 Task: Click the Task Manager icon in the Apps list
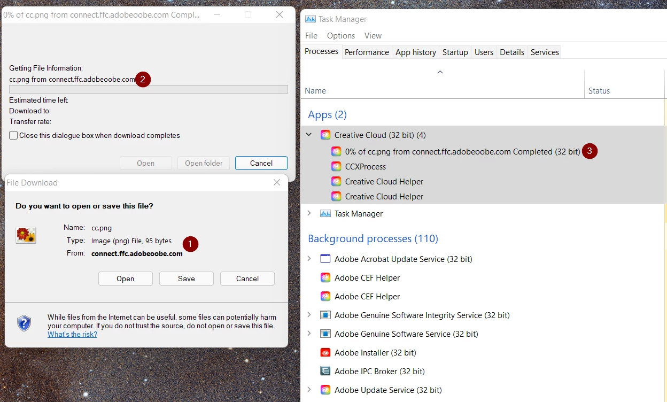pos(325,213)
